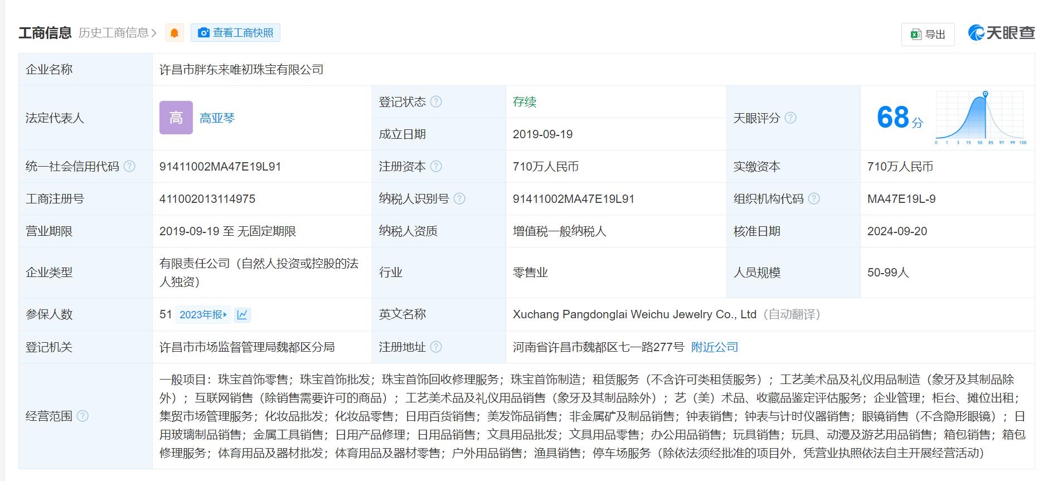This screenshot has height=481, width=1043.
Task: Select company type 有限责任公司 text
Action: [x=259, y=273]
